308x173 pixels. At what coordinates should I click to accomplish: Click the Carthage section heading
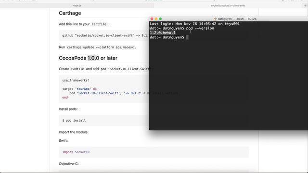70,13
